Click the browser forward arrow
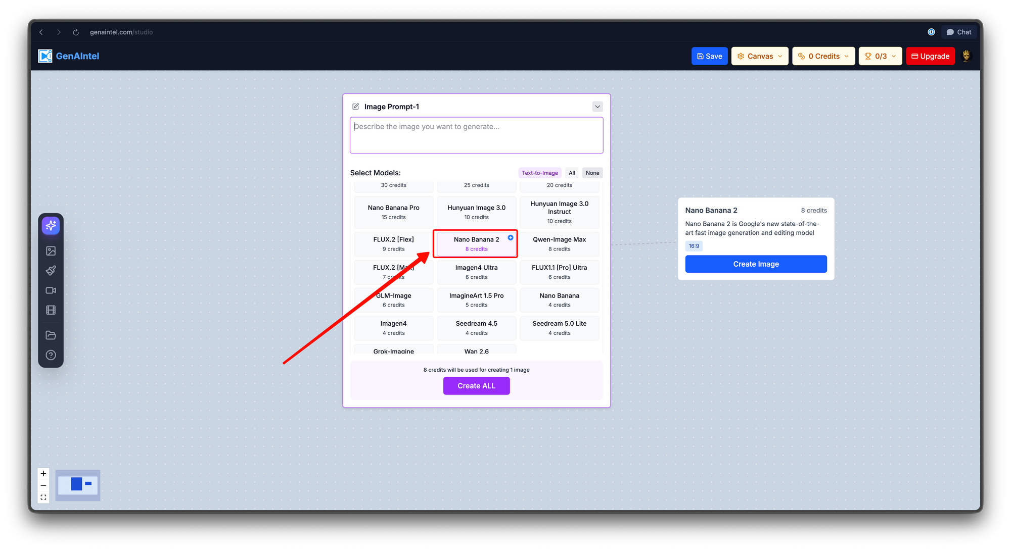 [x=59, y=32]
